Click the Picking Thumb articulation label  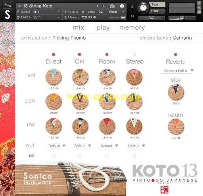(x=69, y=38)
